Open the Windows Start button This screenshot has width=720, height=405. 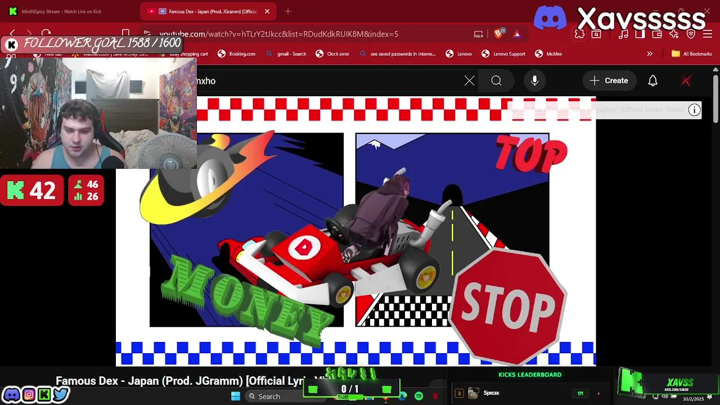(x=236, y=397)
